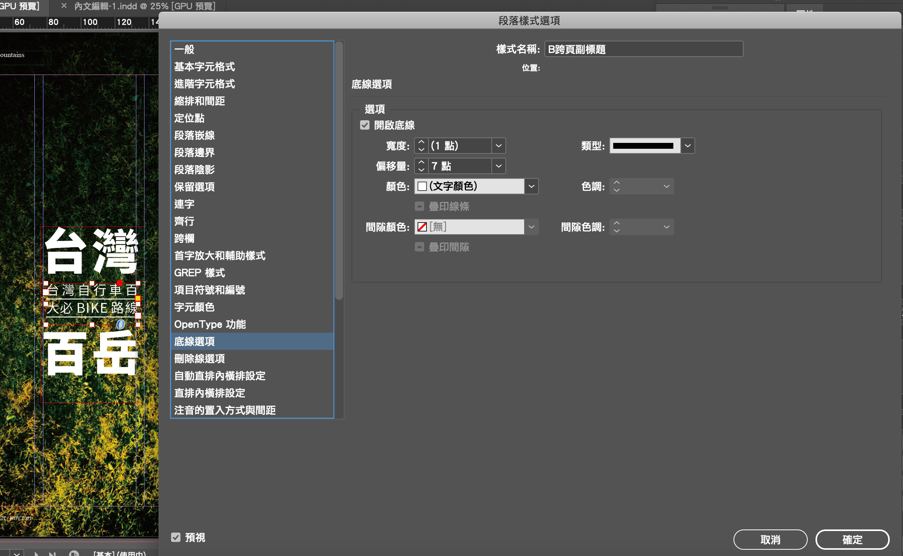Screen dimensions: 903x556
Task: Click the offset 偏移量 stepper arrows
Action: pos(421,166)
